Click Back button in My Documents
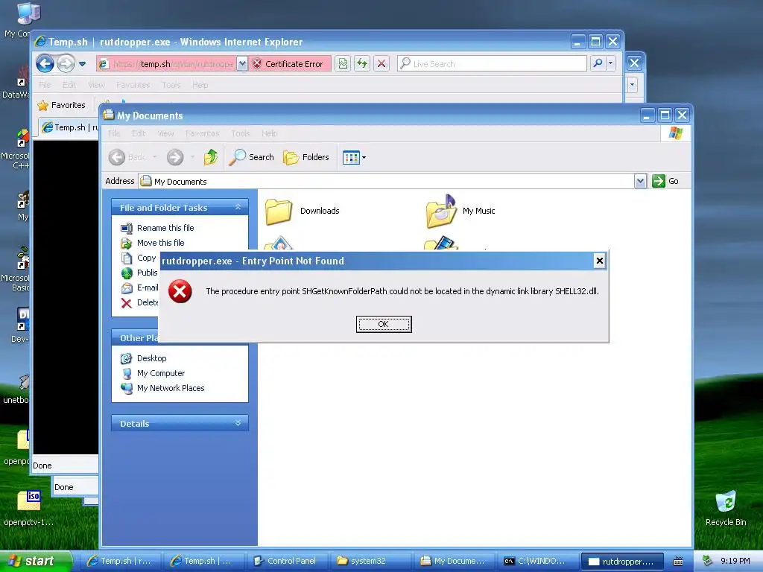Image resolution: width=763 pixels, height=572 pixels. (127, 157)
